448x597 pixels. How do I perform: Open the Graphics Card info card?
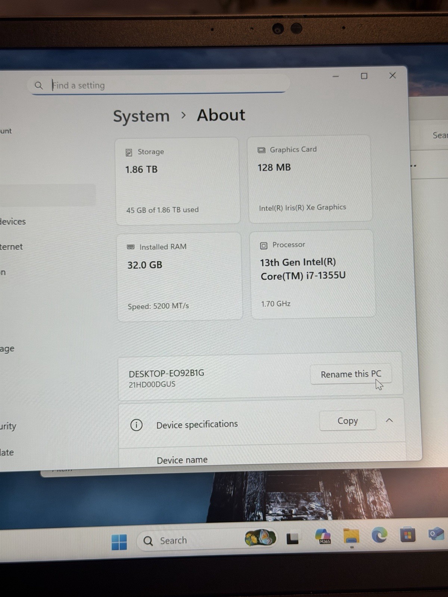(310, 179)
